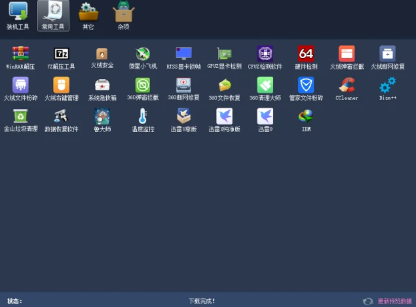Open 鲁大师 icon
416x307 pixels.
tap(102, 120)
